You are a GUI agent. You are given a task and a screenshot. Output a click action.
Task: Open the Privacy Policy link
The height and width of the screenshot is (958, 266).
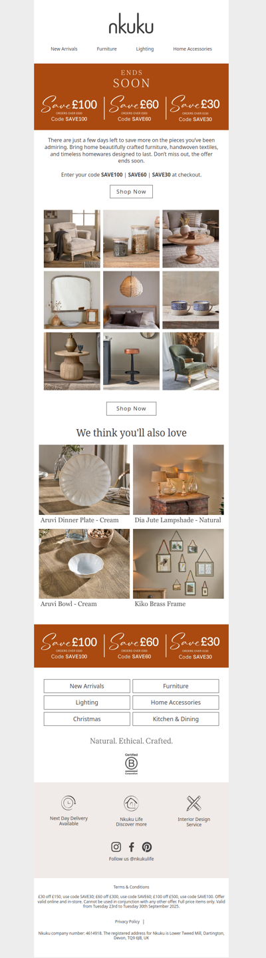coord(127,921)
